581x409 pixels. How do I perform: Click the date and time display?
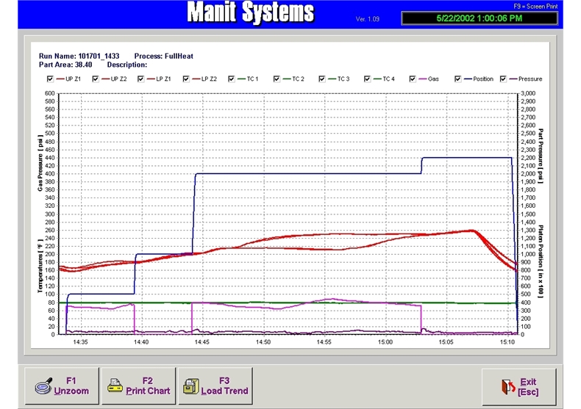(480, 18)
